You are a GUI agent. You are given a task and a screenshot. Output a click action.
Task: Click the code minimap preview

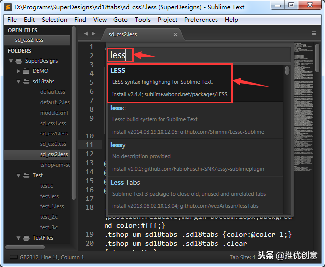[x=303, y=107]
